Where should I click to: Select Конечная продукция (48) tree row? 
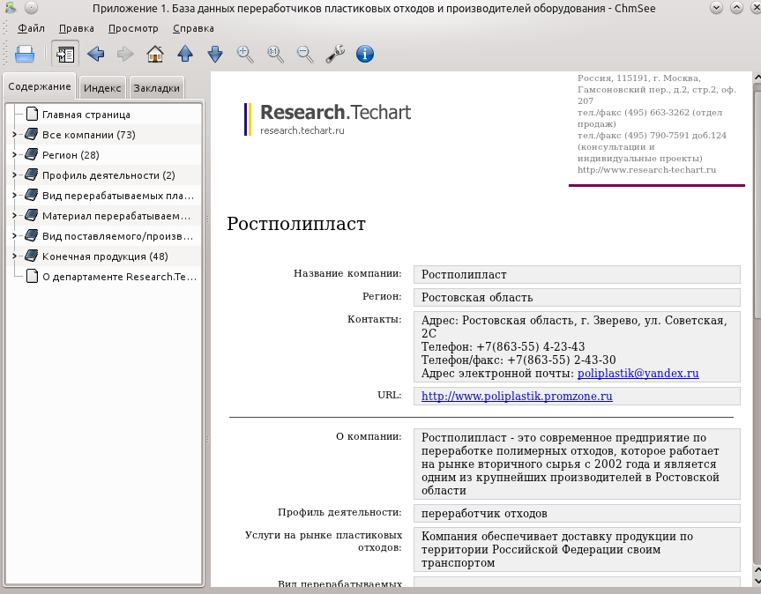click(x=104, y=256)
